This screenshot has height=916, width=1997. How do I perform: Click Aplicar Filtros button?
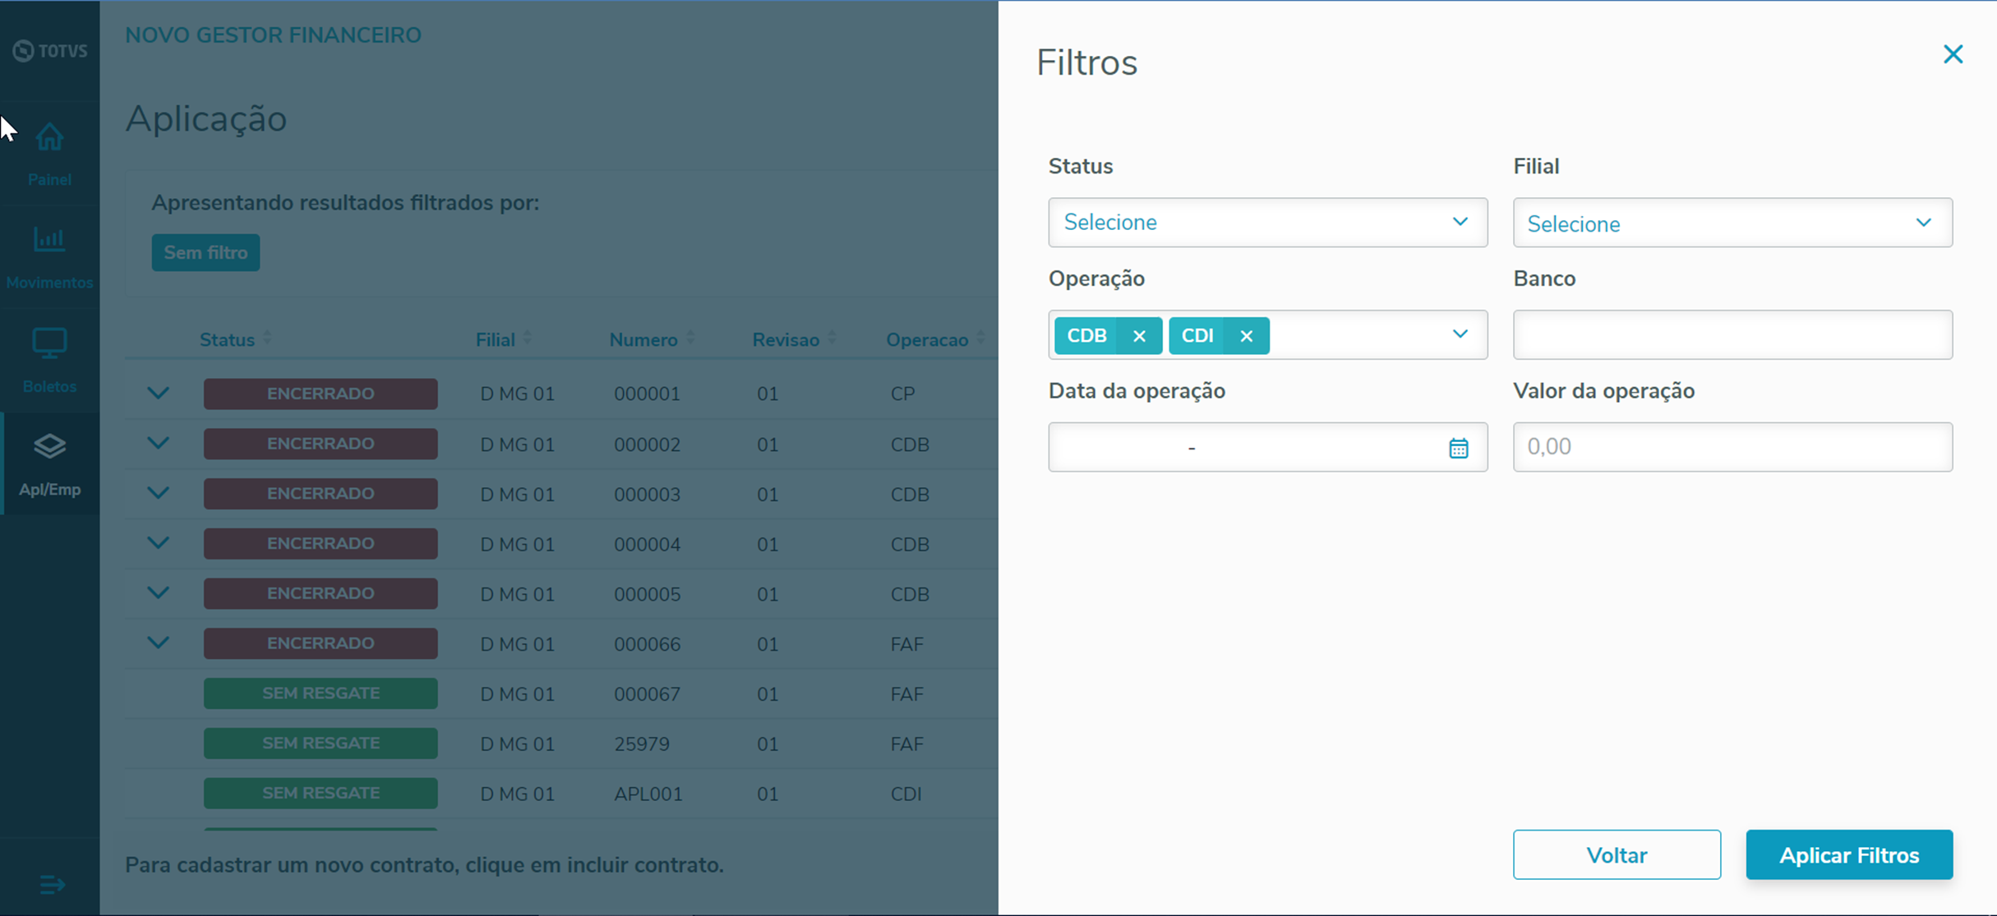click(1848, 855)
